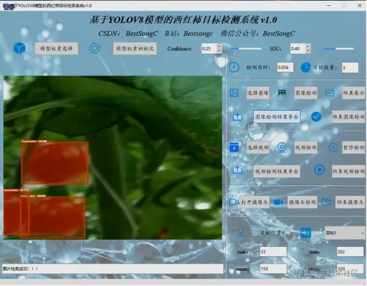367x286 pixels.
Task: Start detection with 图像检测 button
Action: click(305, 93)
